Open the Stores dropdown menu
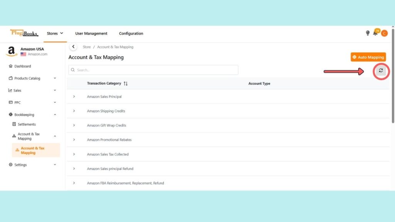The height and width of the screenshot is (222, 395). (x=55, y=33)
